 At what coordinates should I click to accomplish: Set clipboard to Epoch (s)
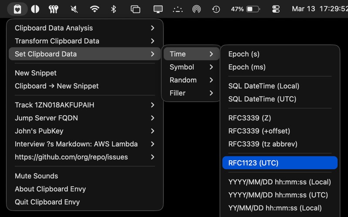[x=280, y=54]
